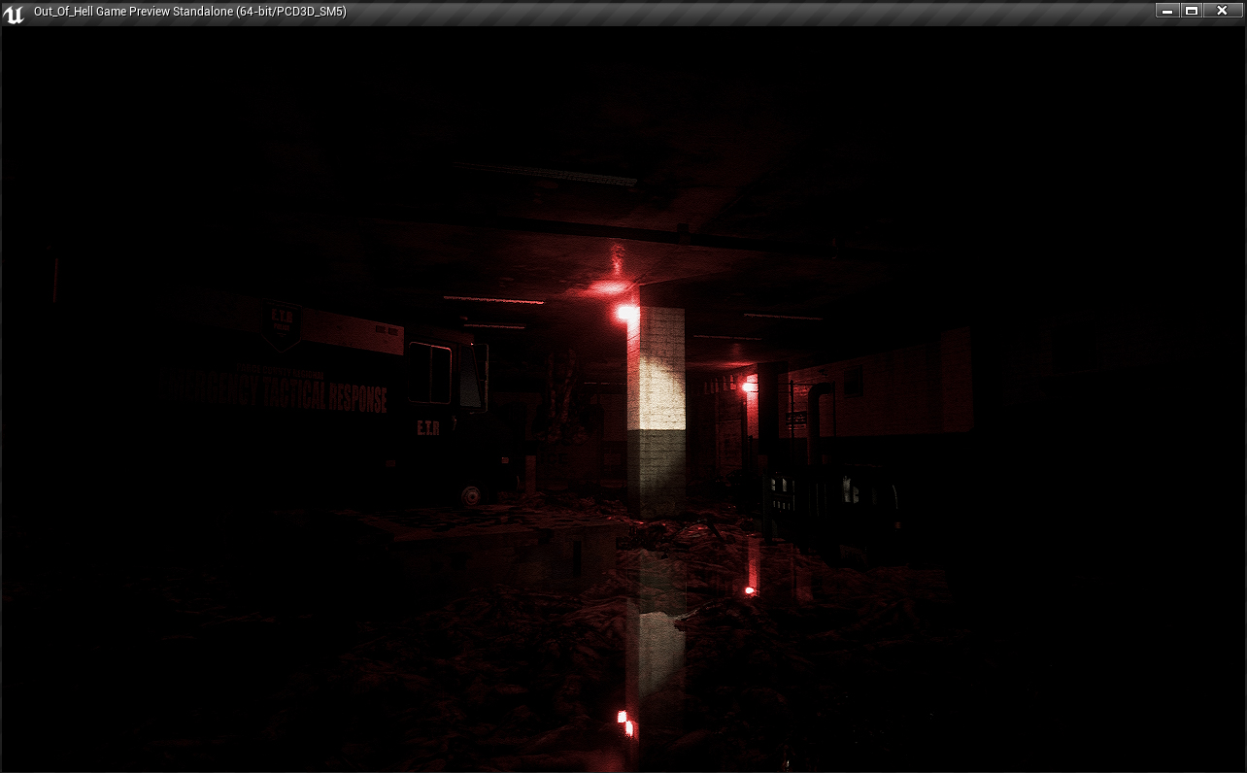The image size is (1247, 773).
Task: Click the two bright red dots near bottom
Action: tap(624, 722)
